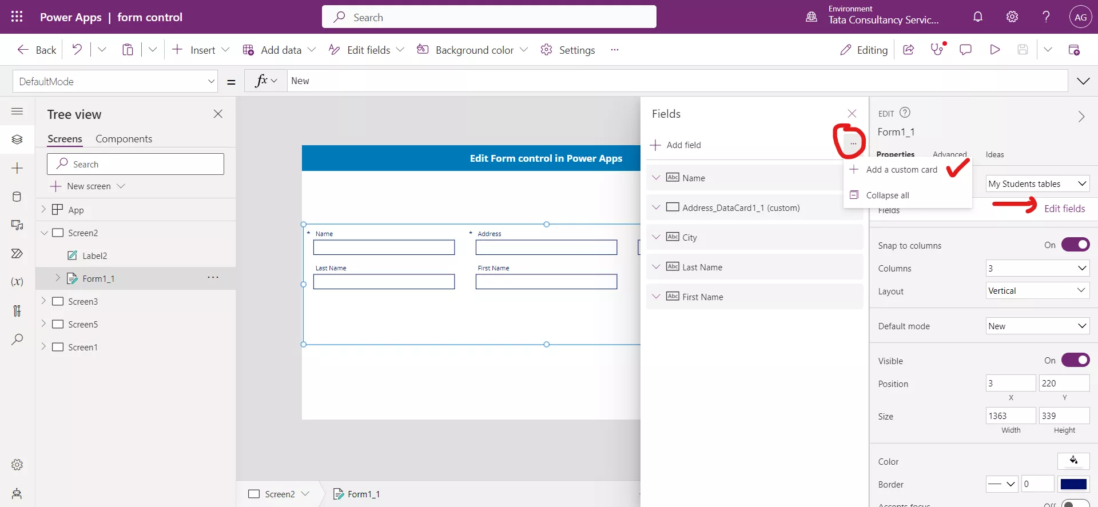Open settings gear in the header
This screenshot has height=507, width=1098.
1012,17
